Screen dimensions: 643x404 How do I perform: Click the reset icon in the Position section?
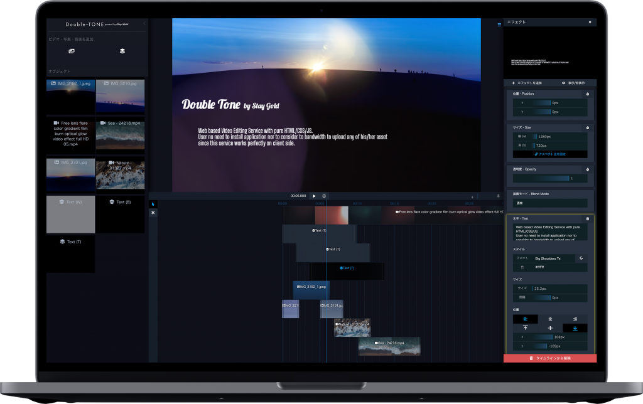tap(587, 94)
